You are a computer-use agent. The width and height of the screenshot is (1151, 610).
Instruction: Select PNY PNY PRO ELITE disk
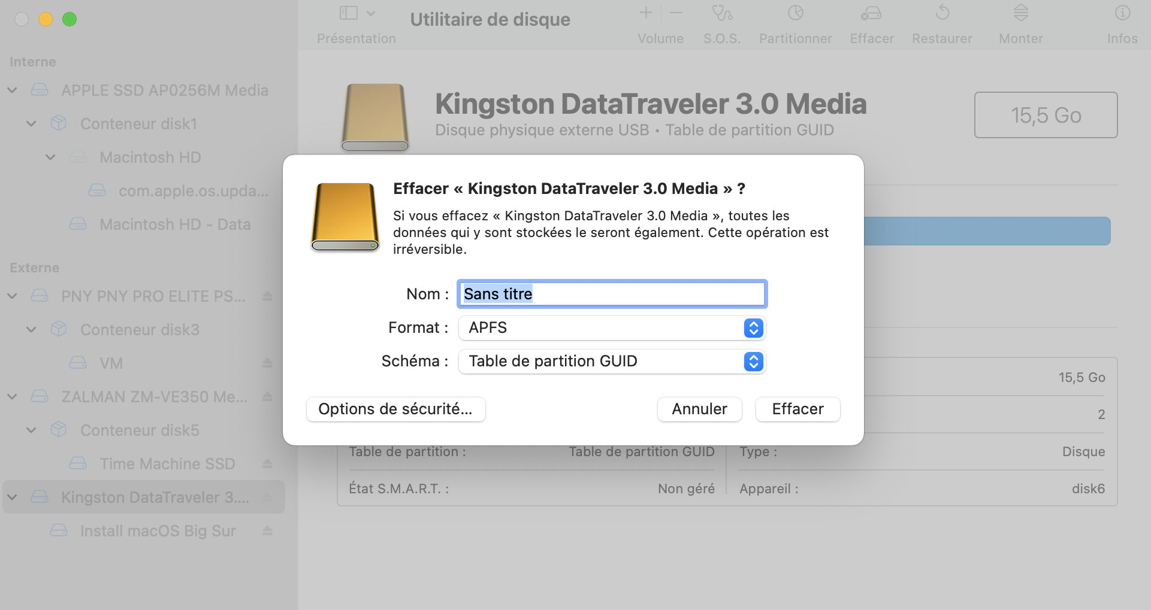[153, 296]
